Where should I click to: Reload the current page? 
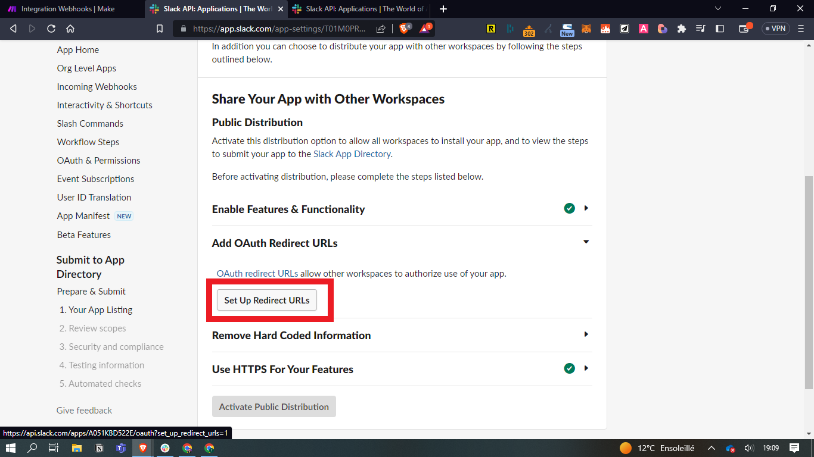pos(51,29)
